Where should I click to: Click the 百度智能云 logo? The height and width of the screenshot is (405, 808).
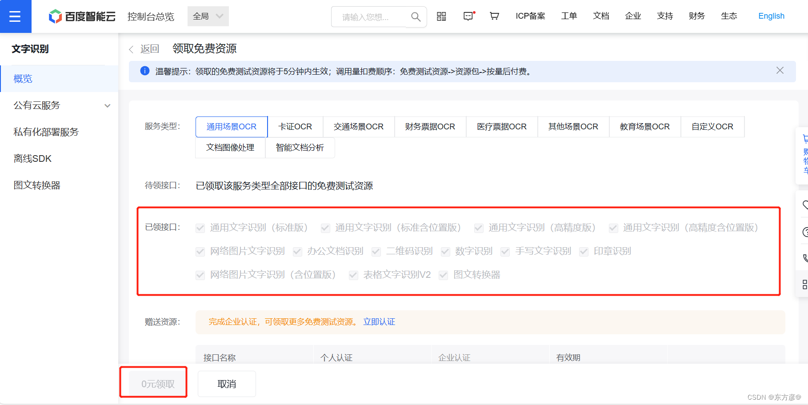tap(81, 16)
